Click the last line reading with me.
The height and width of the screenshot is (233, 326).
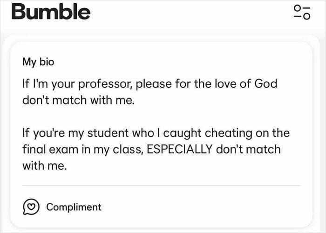click(45, 166)
